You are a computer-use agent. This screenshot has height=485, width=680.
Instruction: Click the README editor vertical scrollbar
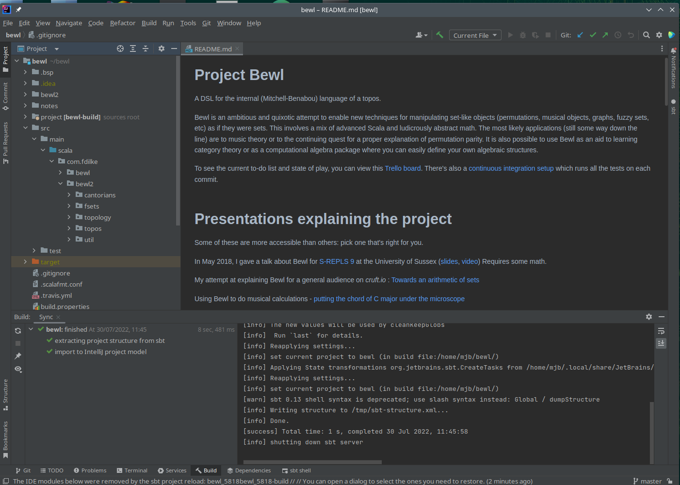click(666, 81)
